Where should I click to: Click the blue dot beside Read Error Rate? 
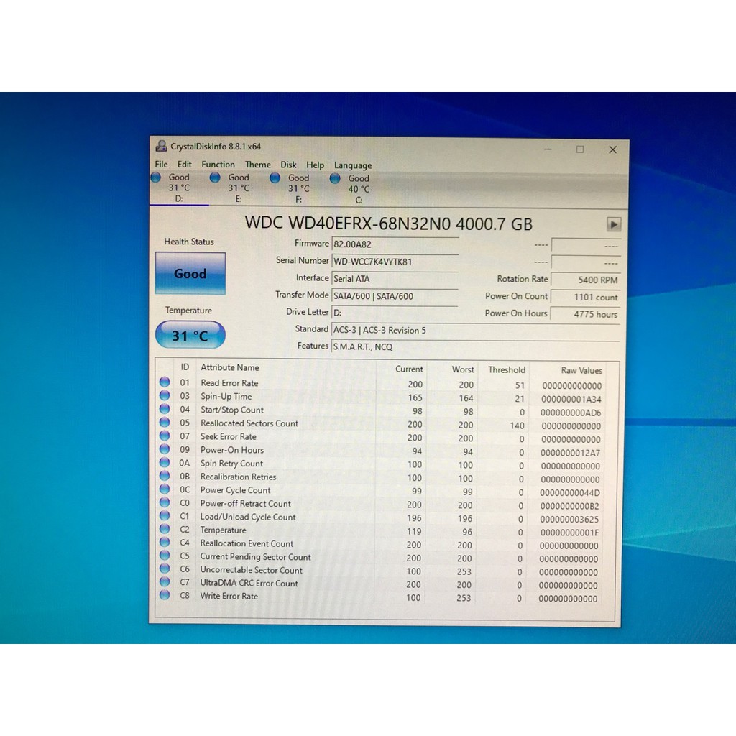[165, 383]
